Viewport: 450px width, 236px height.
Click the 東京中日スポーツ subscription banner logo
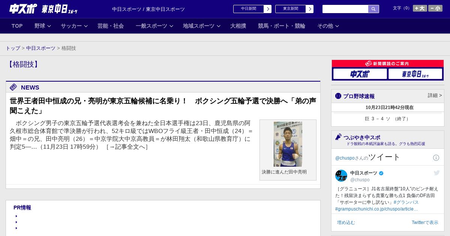pos(415,74)
